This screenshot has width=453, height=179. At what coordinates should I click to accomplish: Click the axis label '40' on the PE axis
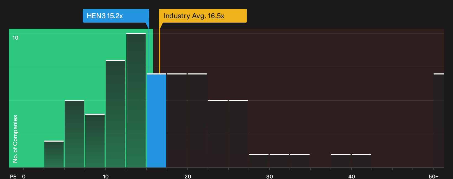pos(351,176)
